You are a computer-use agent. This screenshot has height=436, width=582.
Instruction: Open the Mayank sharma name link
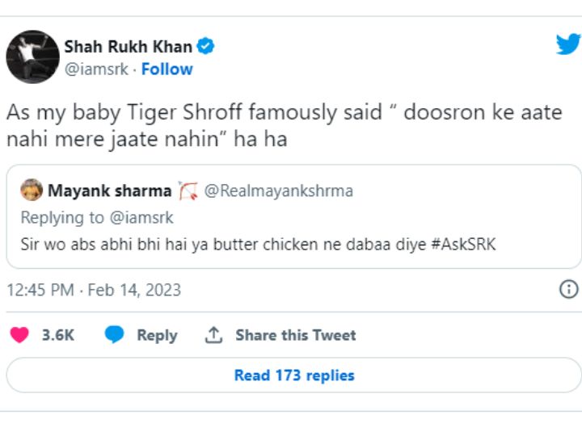109,191
